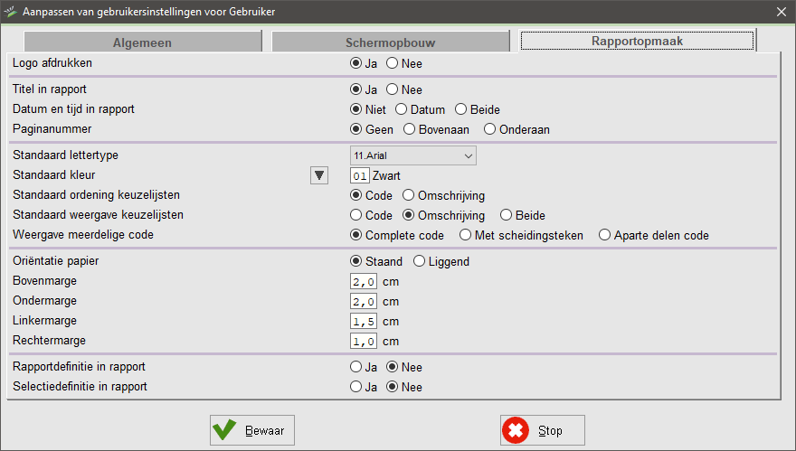Open the Standaard kleur arrow picker
The image size is (796, 451).
tap(318, 175)
